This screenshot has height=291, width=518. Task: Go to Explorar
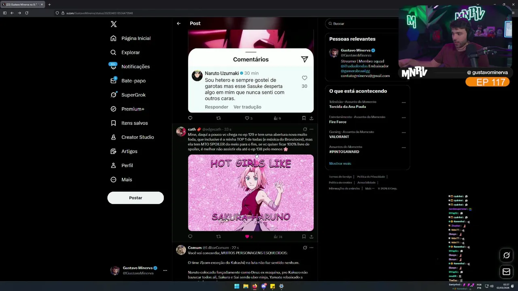pyautogui.click(x=125, y=53)
